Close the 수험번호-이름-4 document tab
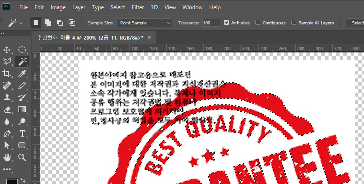 [149, 37]
